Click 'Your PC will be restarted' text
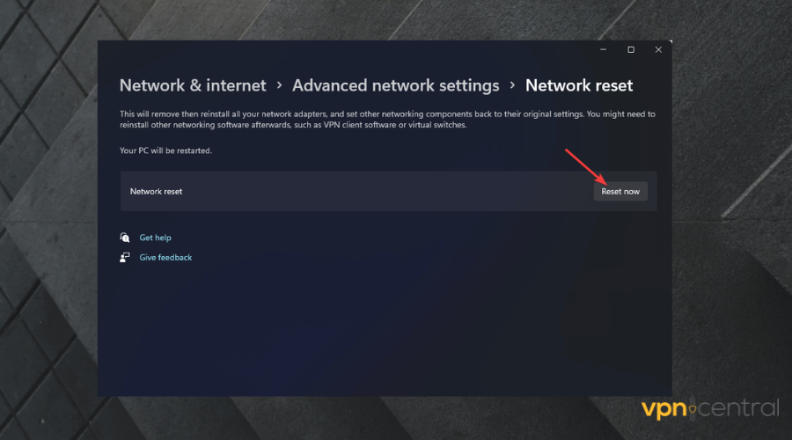 165,150
